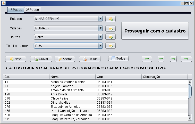Maximize the window
This screenshot has width=195, height=124.
tap(187, 3)
